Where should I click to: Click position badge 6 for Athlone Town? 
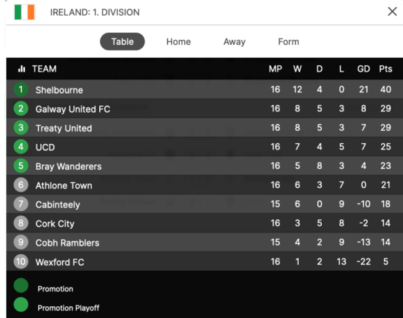tap(21, 185)
